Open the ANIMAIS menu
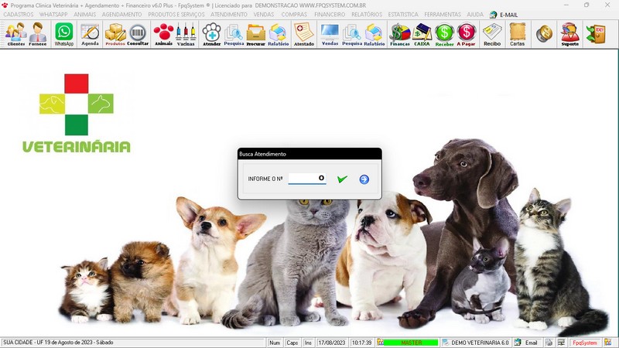Viewport: 619px width, 348px height. tap(85, 15)
